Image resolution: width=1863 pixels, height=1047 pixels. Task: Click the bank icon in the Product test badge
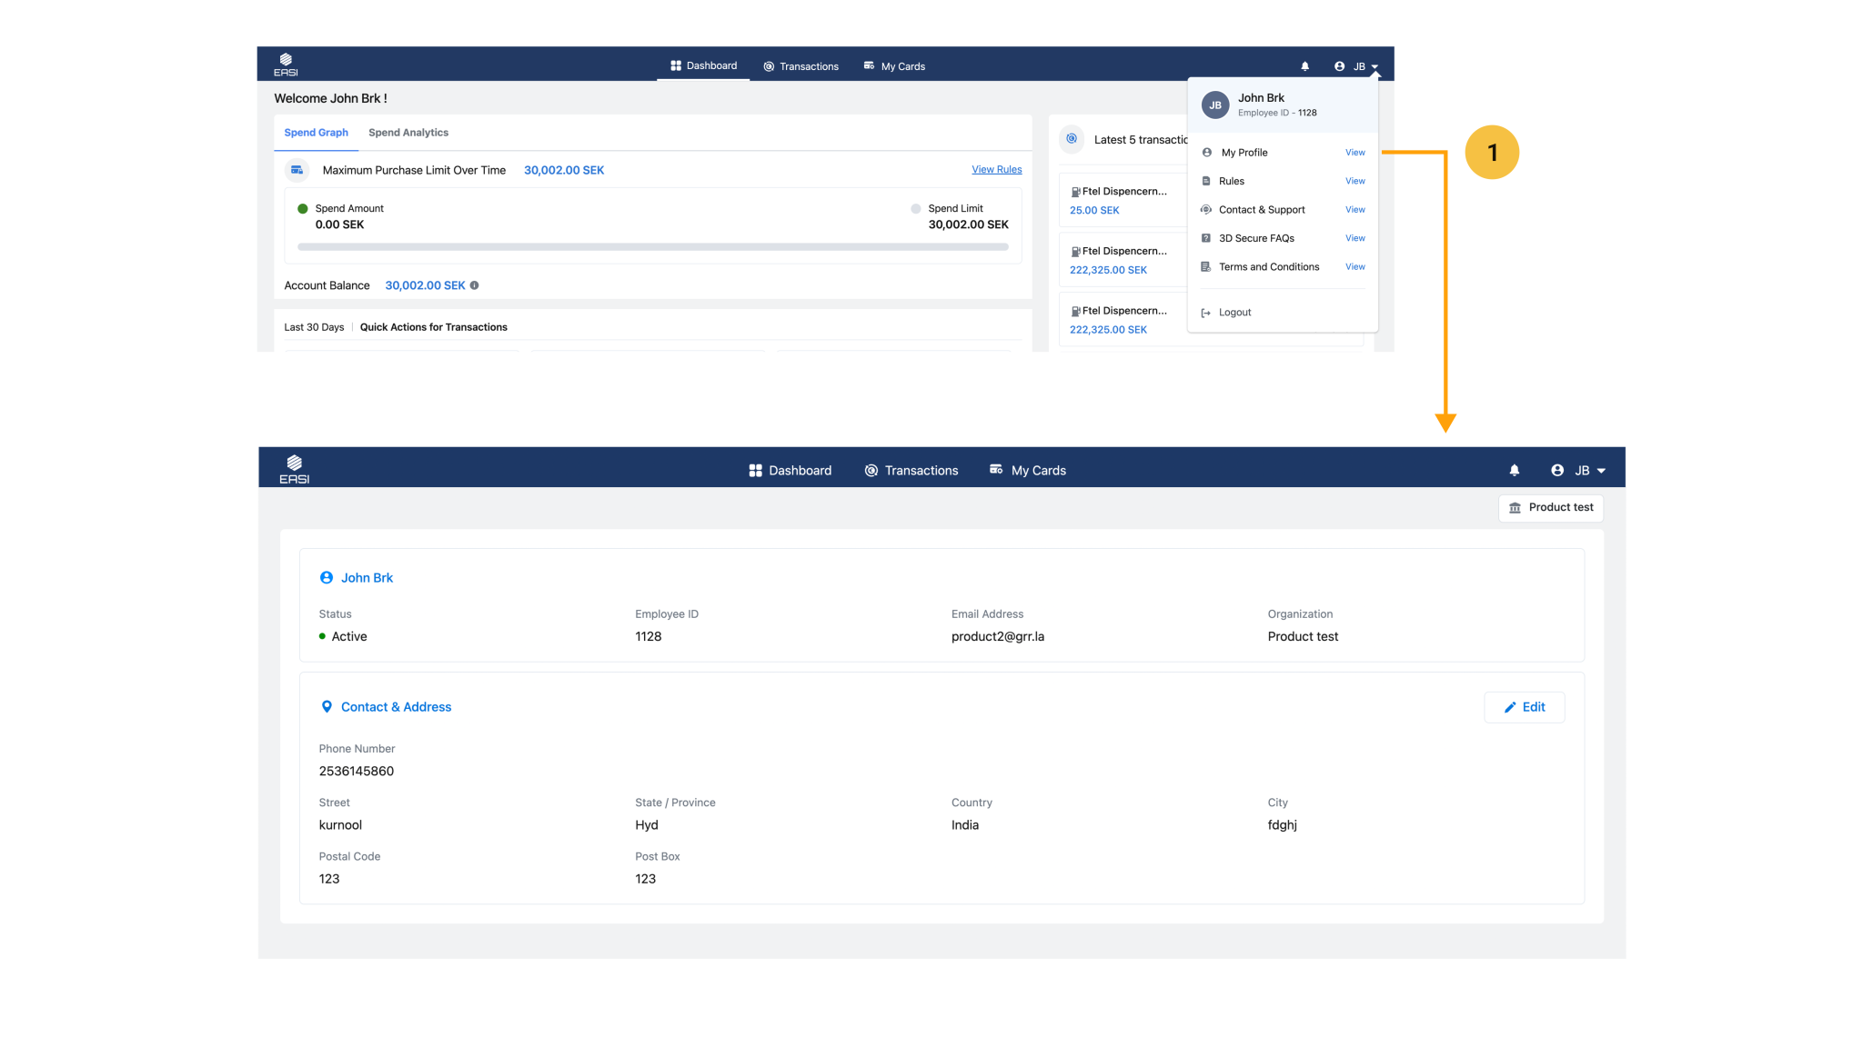[x=1515, y=508]
